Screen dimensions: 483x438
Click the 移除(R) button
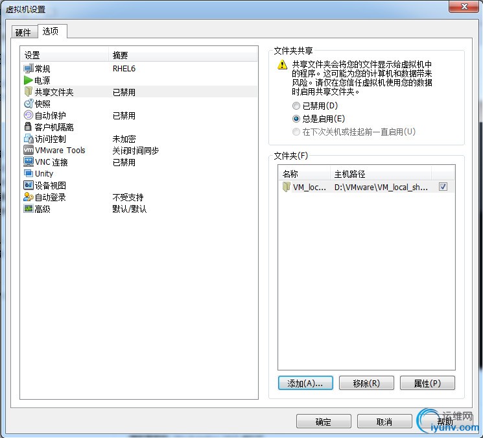tap(366, 383)
